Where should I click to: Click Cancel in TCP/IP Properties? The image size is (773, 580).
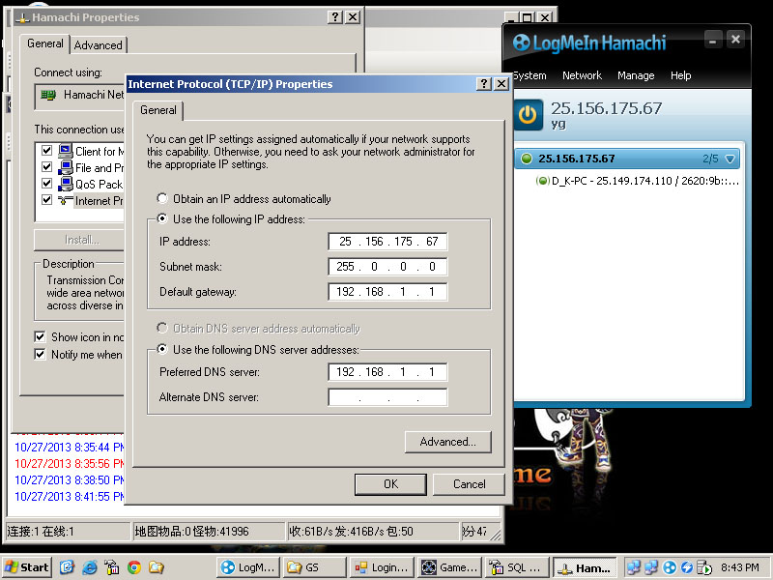pos(469,484)
